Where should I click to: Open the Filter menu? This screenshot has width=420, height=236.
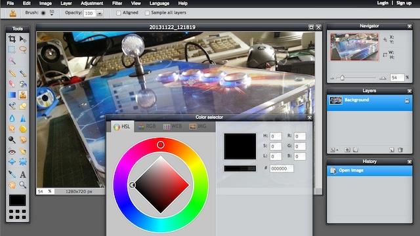(117, 3)
